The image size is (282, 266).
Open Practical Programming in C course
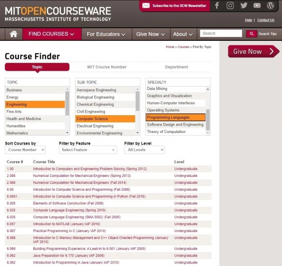point(69,231)
